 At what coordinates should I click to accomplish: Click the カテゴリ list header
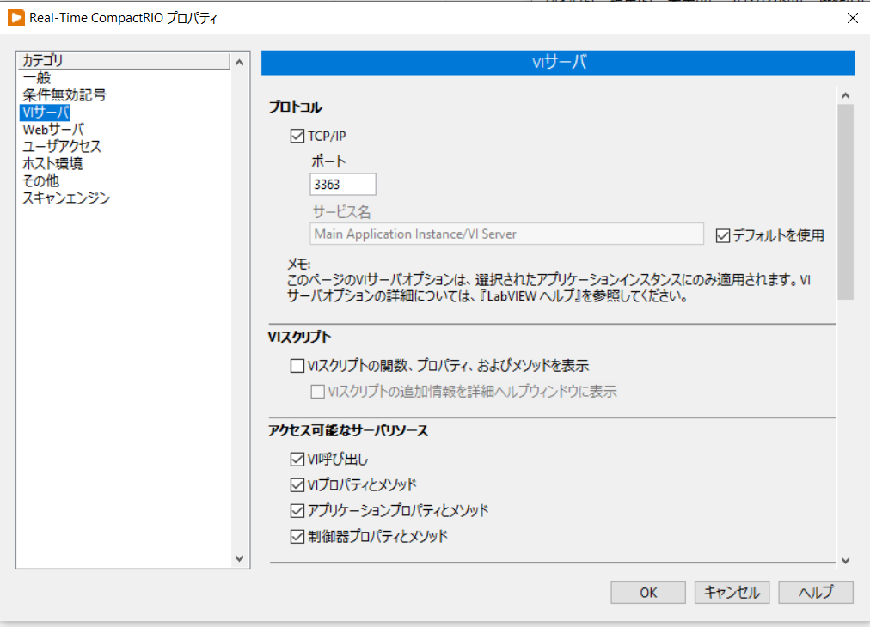tap(125, 60)
